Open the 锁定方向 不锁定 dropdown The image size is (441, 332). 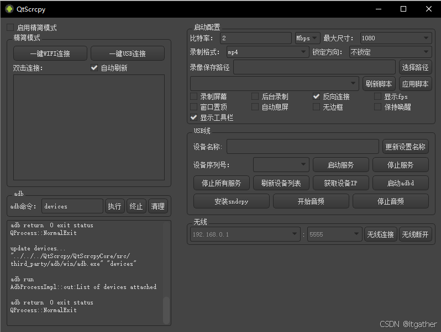(x=390, y=52)
